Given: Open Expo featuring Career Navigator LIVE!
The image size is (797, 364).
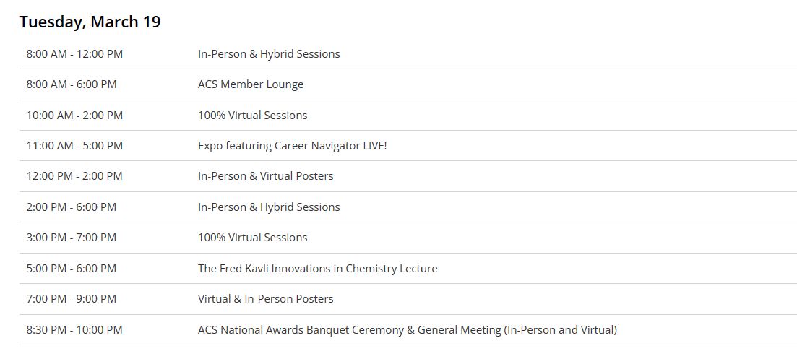Looking at the screenshot, I should [292, 146].
